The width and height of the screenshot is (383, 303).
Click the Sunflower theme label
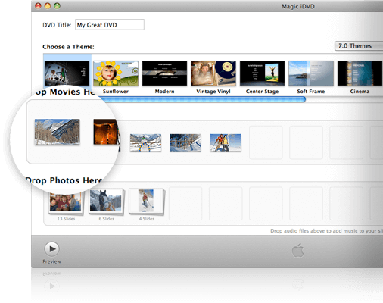point(116,92)
